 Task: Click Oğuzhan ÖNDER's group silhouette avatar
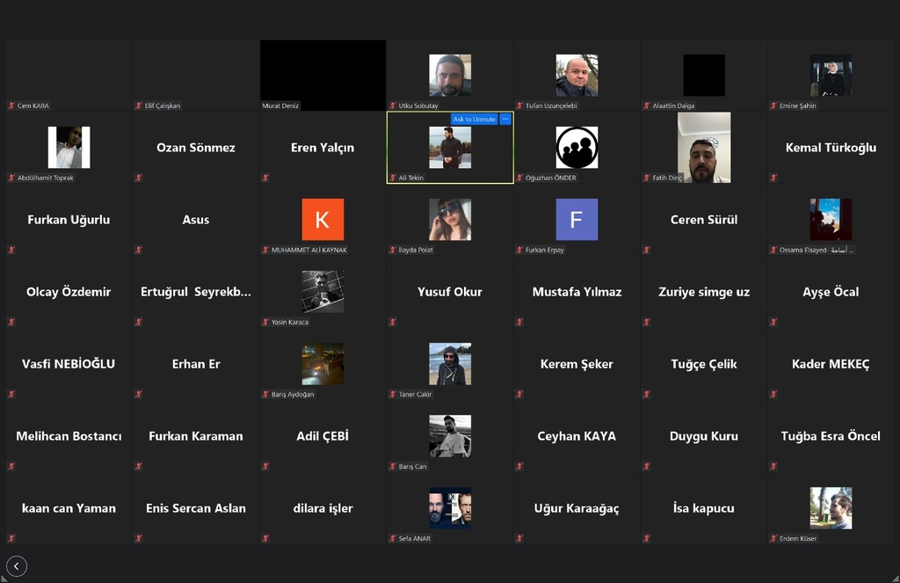(x=577, y=148)
